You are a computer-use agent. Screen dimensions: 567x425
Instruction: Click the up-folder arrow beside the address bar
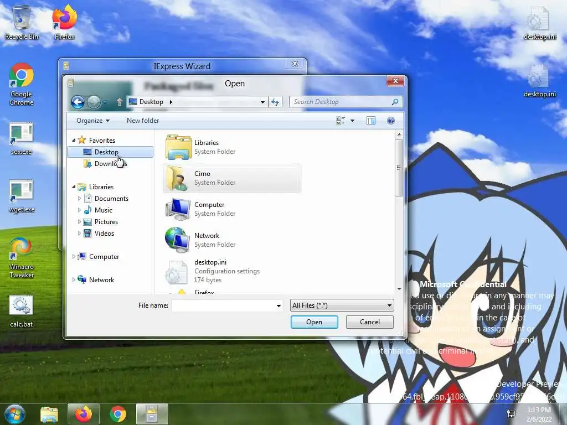[x=120, y=102]
